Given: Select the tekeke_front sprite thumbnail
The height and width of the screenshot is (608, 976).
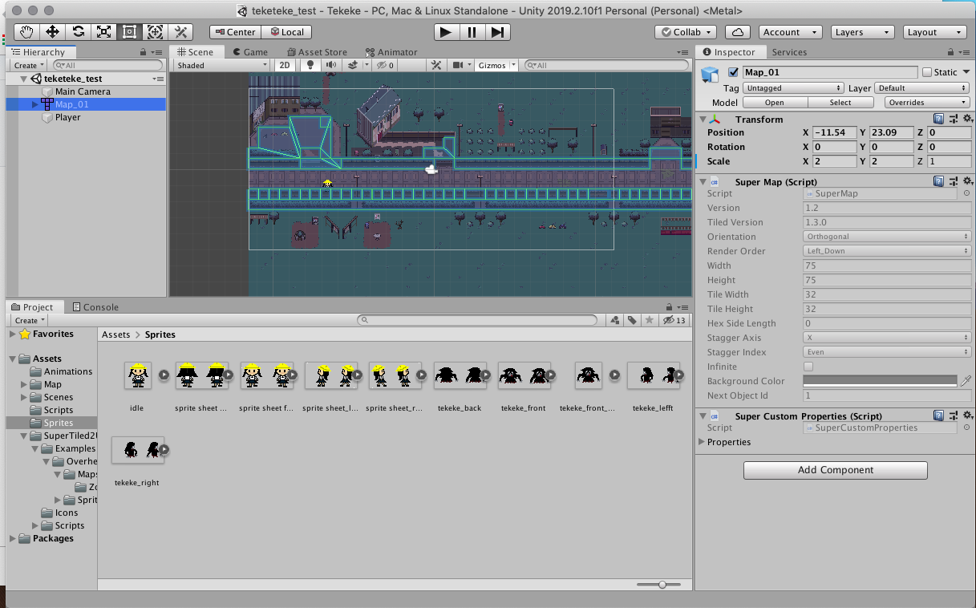Looking at the screenshot, I should 525,375.
